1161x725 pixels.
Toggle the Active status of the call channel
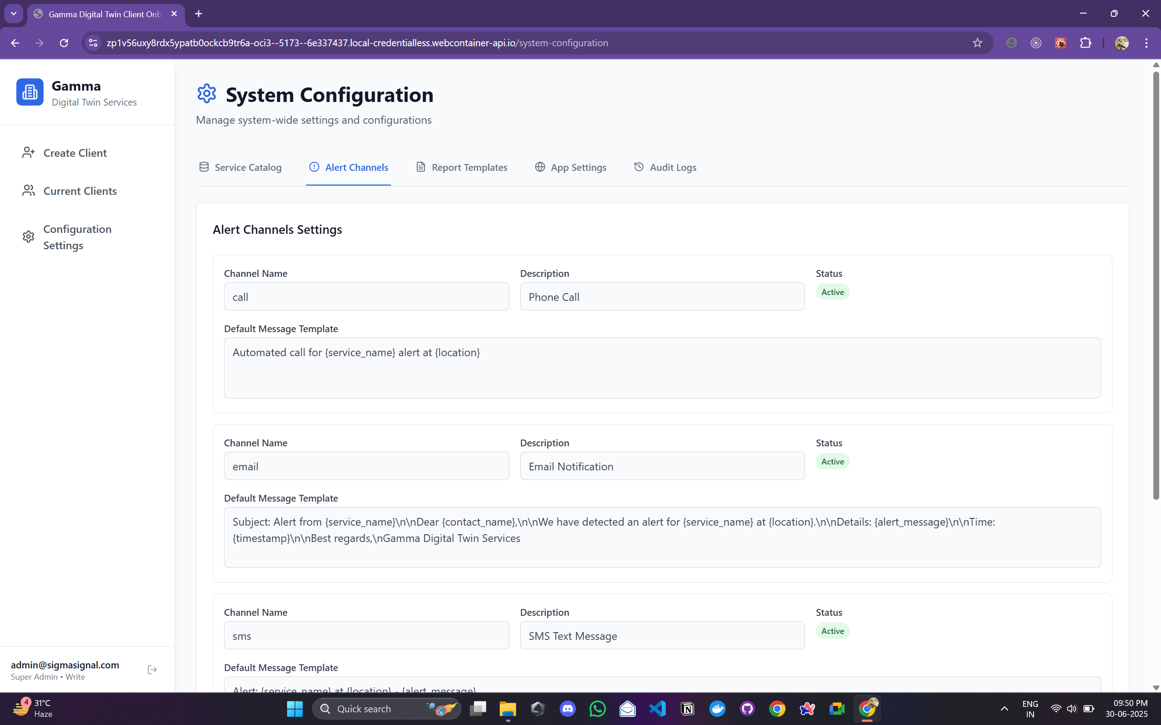832,292
